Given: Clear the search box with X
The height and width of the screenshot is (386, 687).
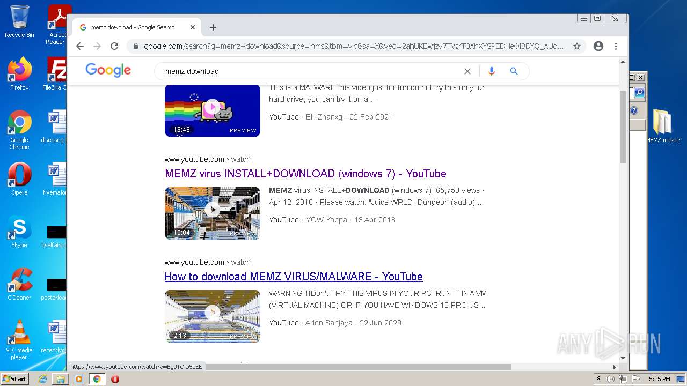Looking at the screenshot, I should [467, 71].
